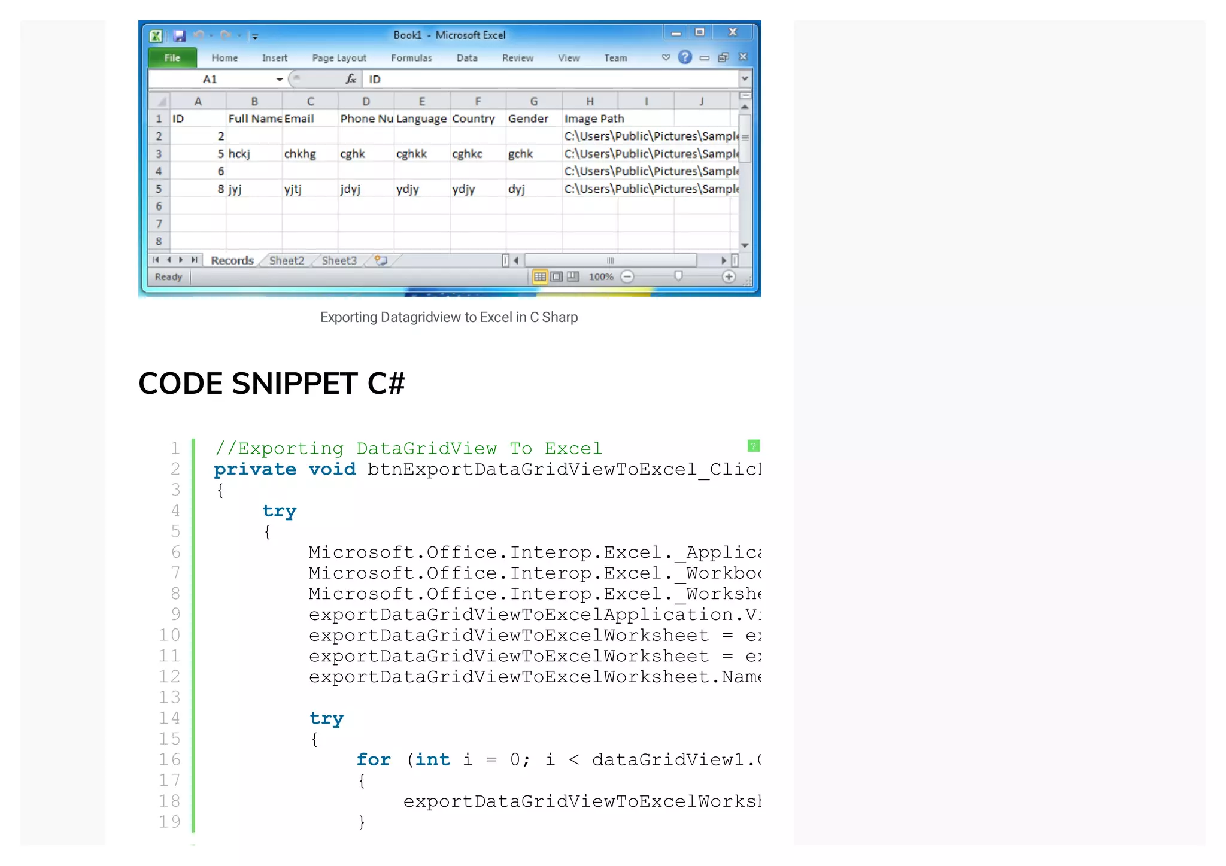Viewport: 1226px width, 866px height.
Task: Go to previous sheet tab arrow
Action: [x=169, y=260]
